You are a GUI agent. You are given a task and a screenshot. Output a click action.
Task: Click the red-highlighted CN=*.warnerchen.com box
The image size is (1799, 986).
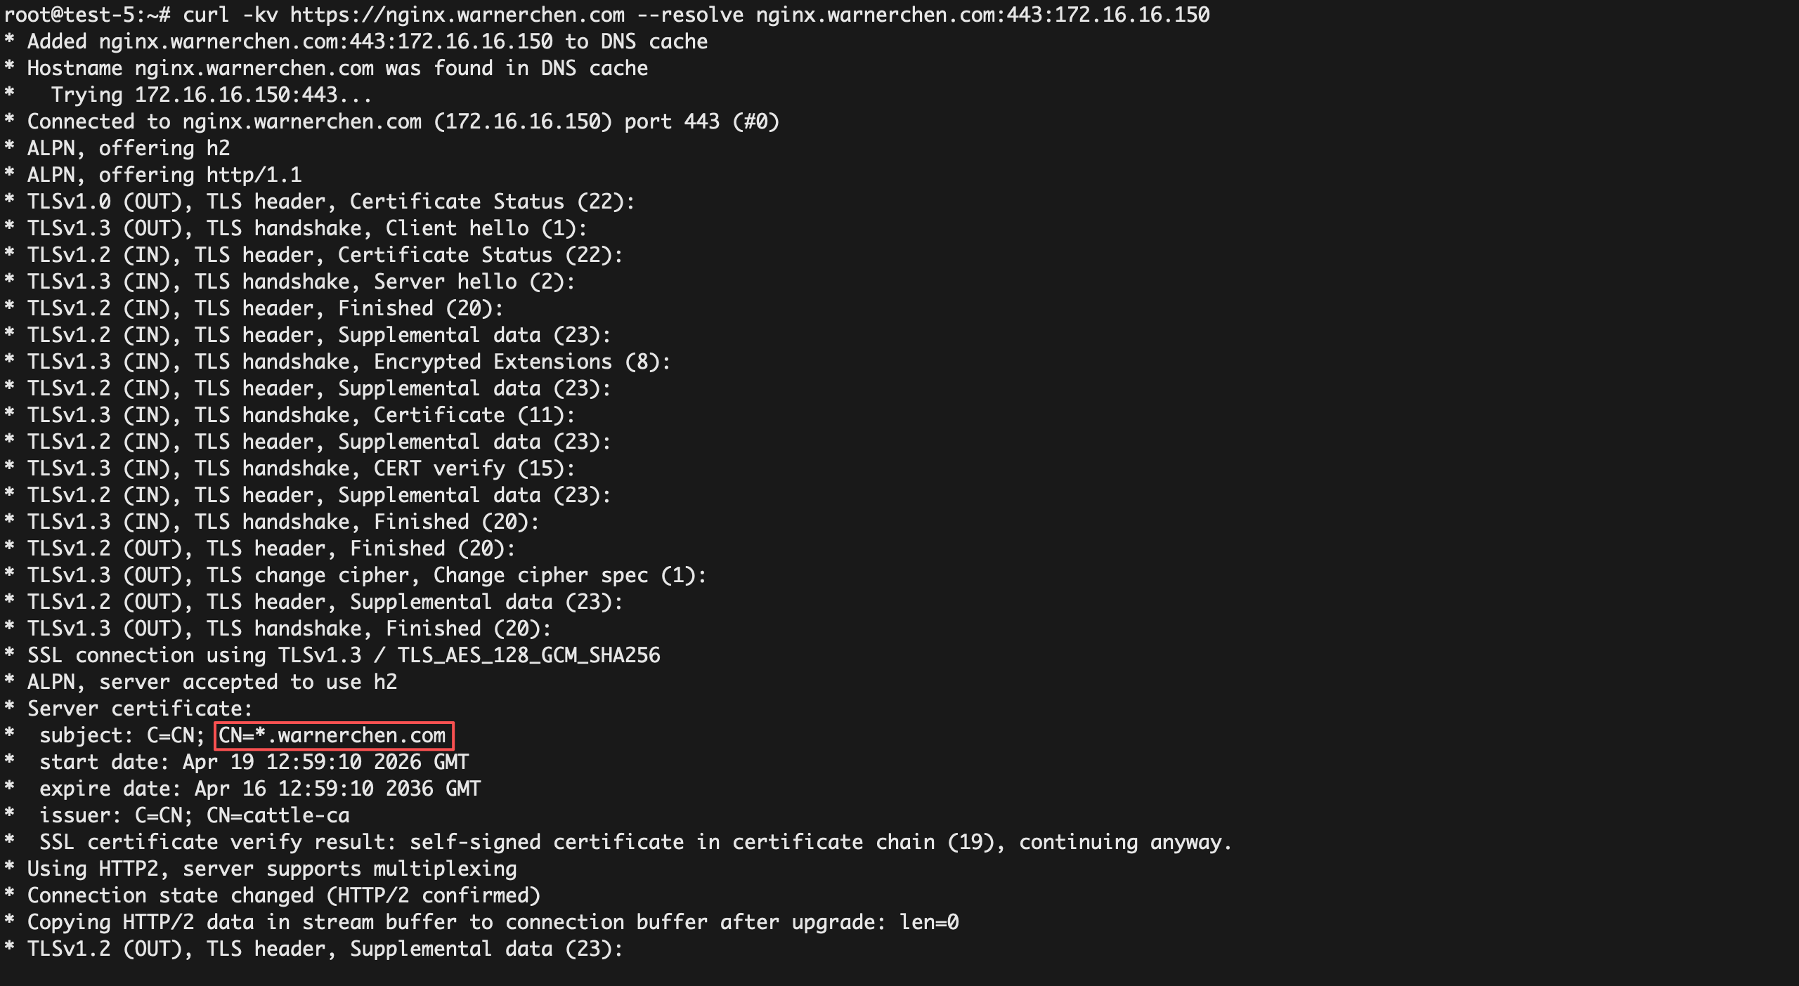click(334, 735)
